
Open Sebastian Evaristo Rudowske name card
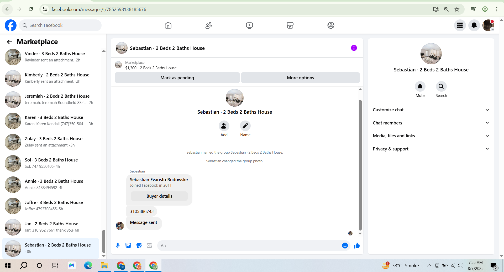pyautogui.click(x=159, y=180)
